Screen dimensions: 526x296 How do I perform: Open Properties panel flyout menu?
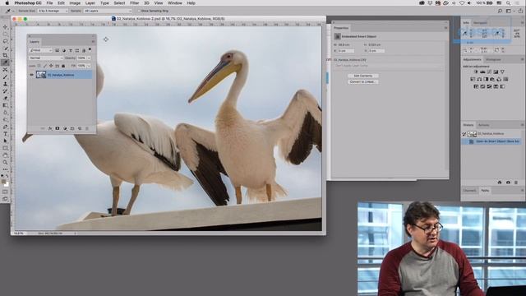(445, 28)
